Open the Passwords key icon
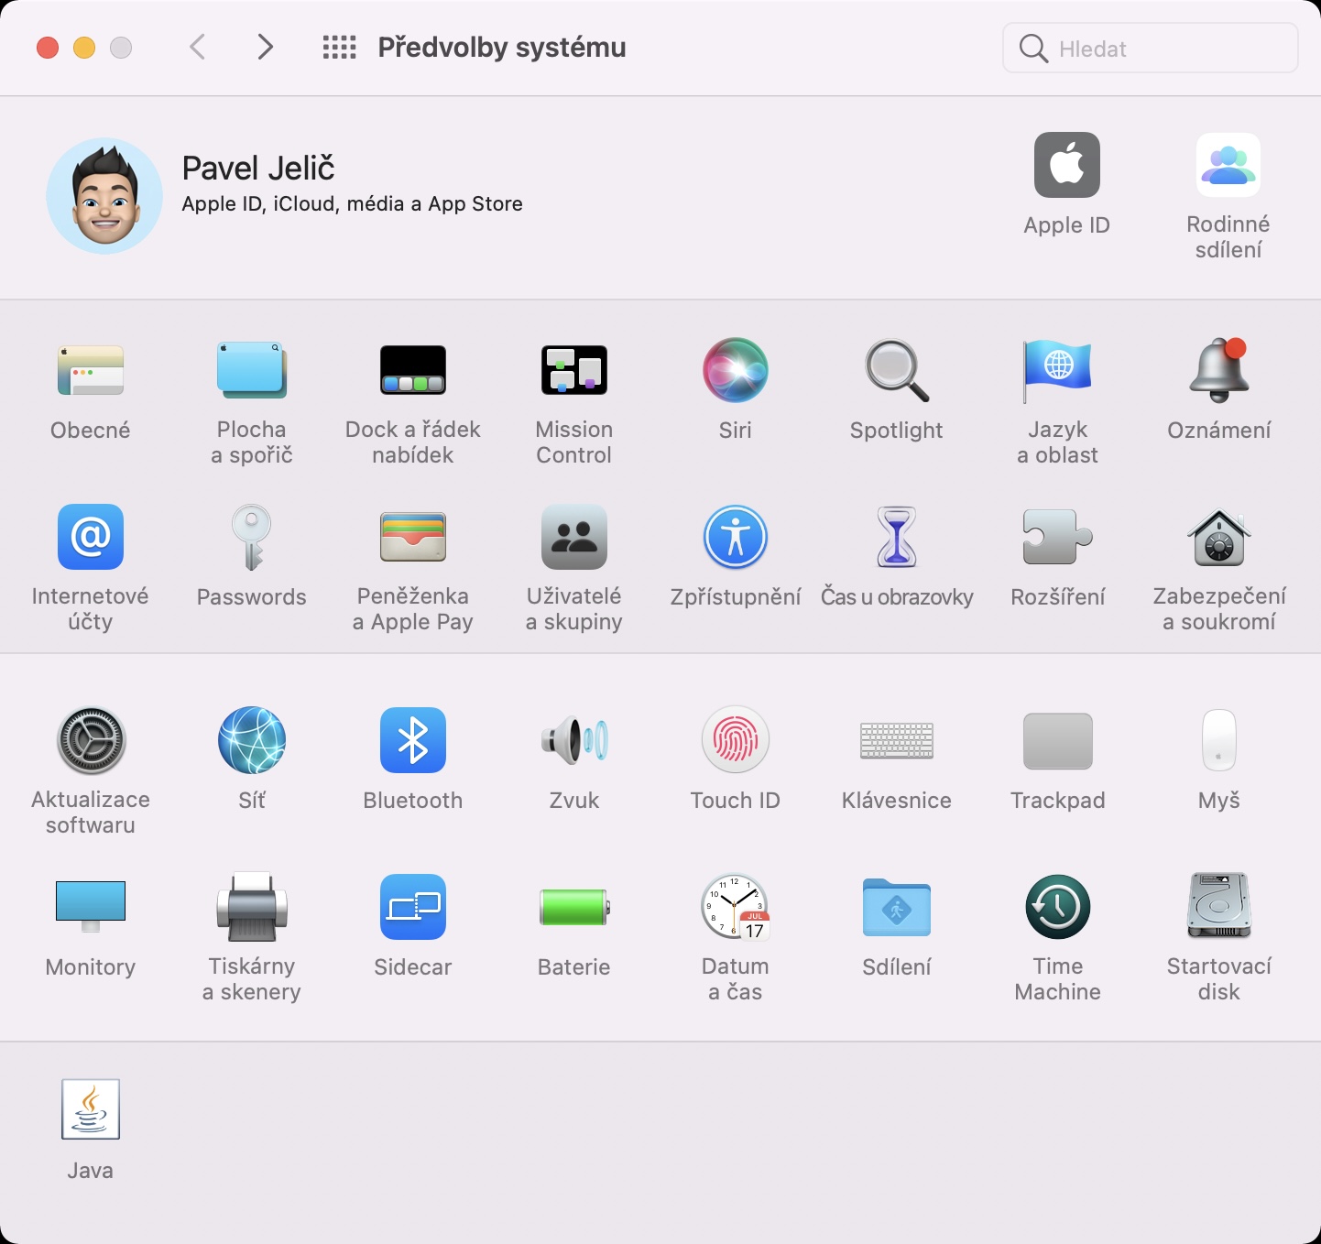Image resolution: width=1321 pixels, height=1244 pixels. pyautogui.click(x=252, y=537)
